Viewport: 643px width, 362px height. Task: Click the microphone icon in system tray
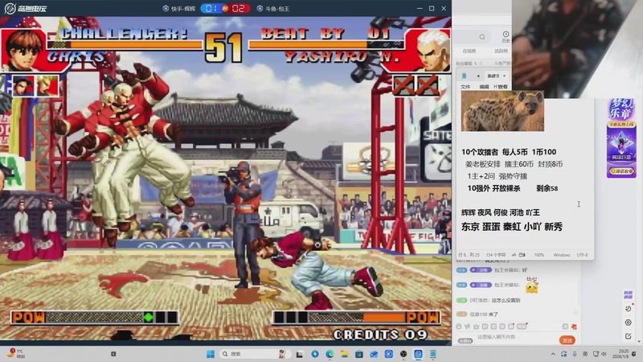pyautogui.click(x=575, y=354)
